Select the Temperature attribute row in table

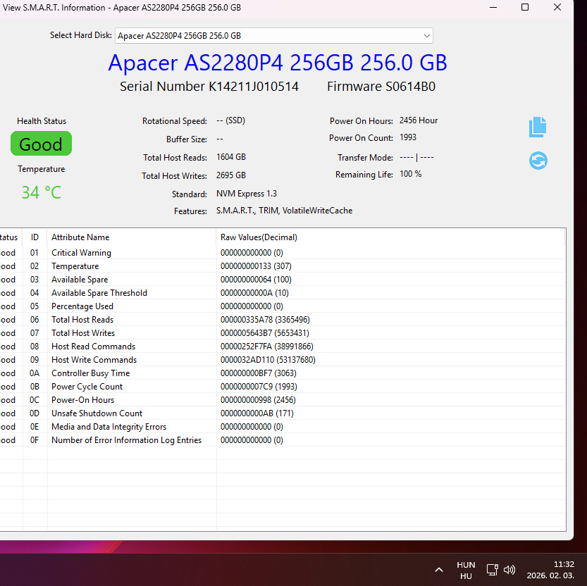click(x=283, y=266)
